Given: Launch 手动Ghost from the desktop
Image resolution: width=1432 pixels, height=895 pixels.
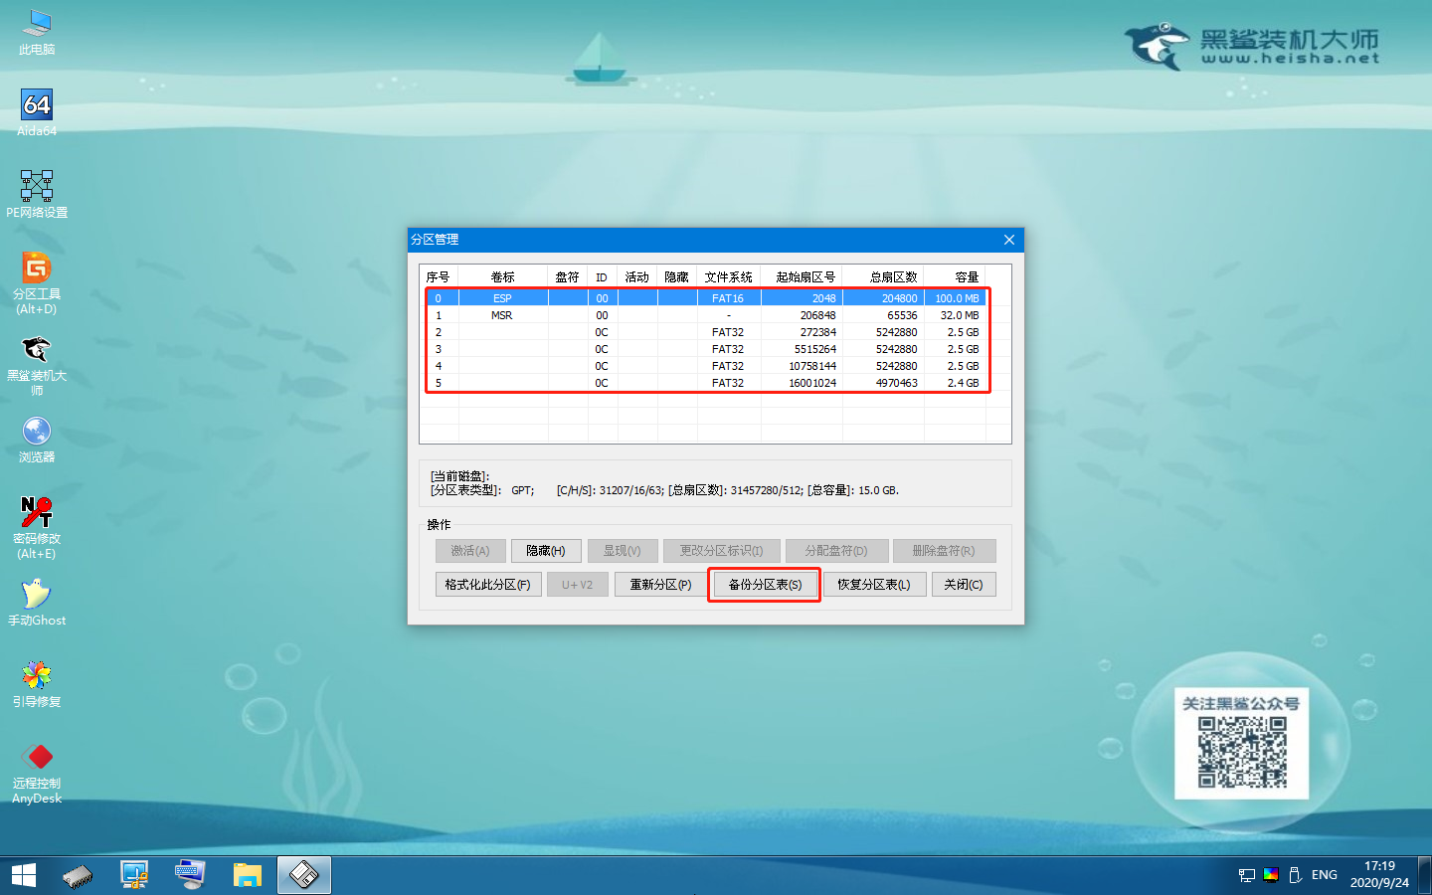Looking at the screenshot, I should pyautogui.click(x=37, y=596).
